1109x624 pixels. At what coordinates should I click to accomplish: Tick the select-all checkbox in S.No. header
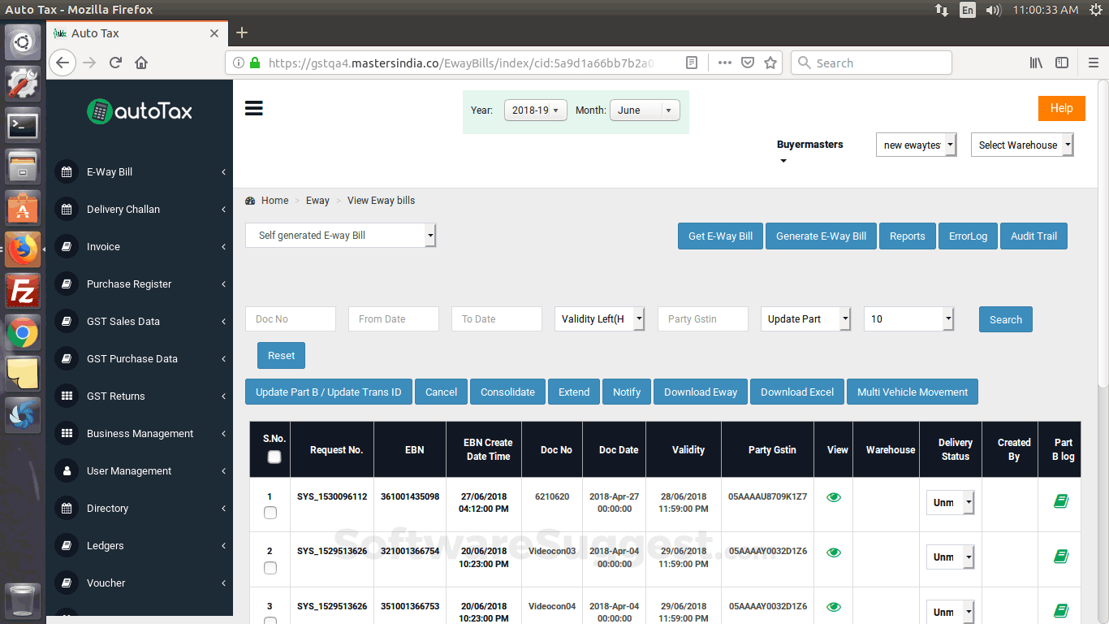pos(274,457)
